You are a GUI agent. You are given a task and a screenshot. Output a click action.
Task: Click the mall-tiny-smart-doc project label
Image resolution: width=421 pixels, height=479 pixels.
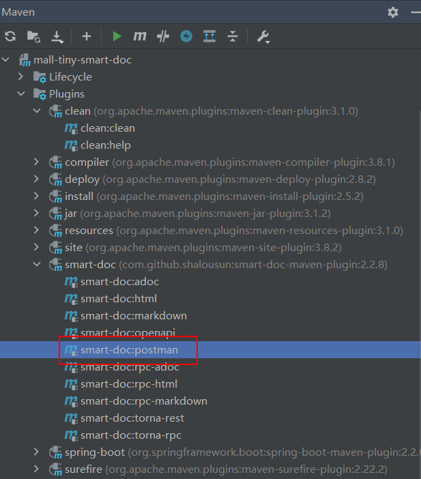83,60
